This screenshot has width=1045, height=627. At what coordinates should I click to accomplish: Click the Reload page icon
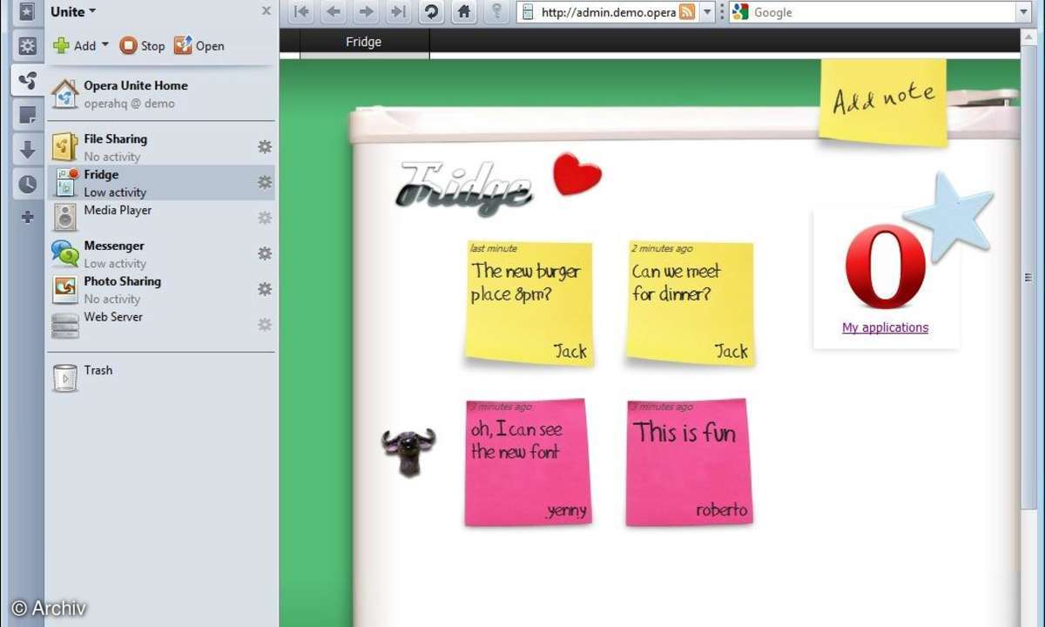[431, 12]
